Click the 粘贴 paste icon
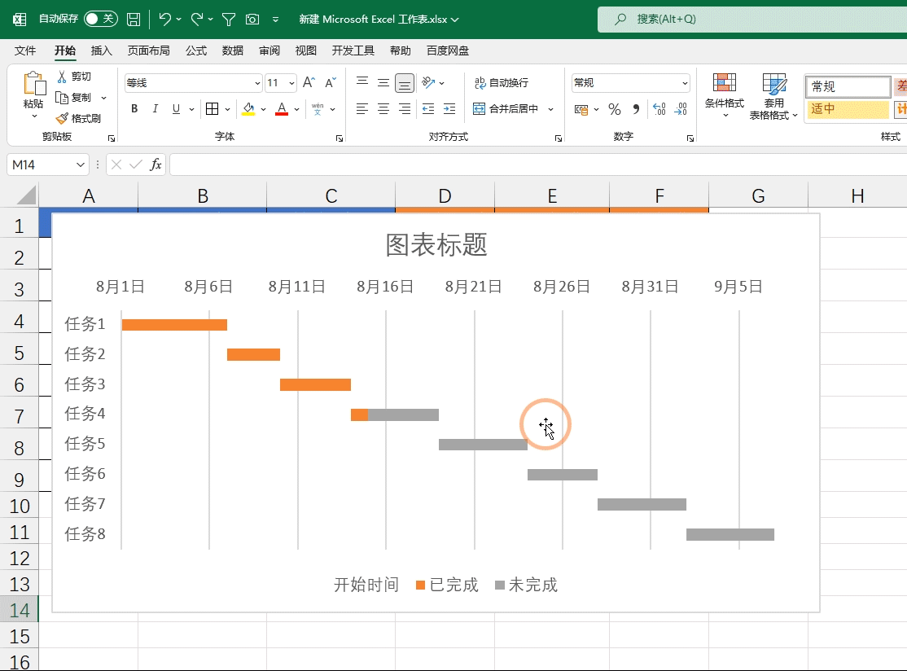Viewport: 907px width, 671px height. (x=33, y=84)
